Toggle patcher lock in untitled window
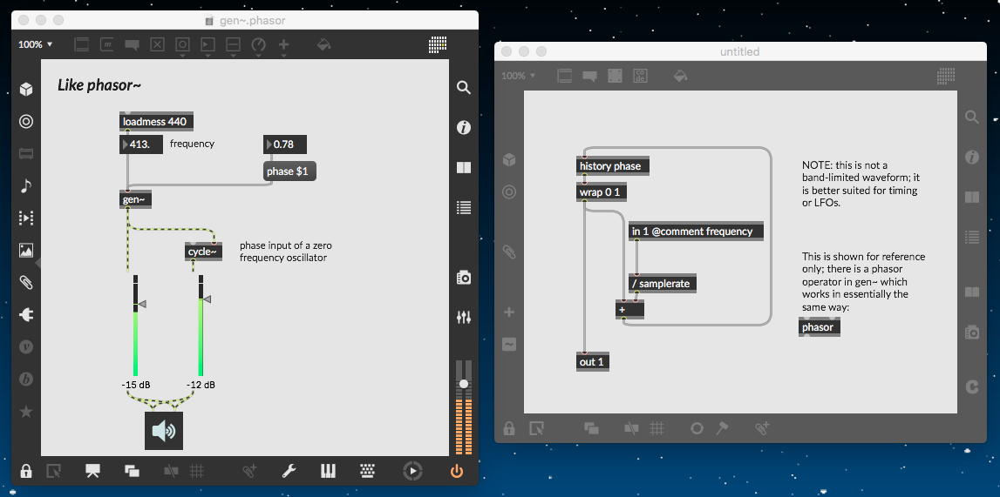The image size is (1000, 497). click(509, 428)
